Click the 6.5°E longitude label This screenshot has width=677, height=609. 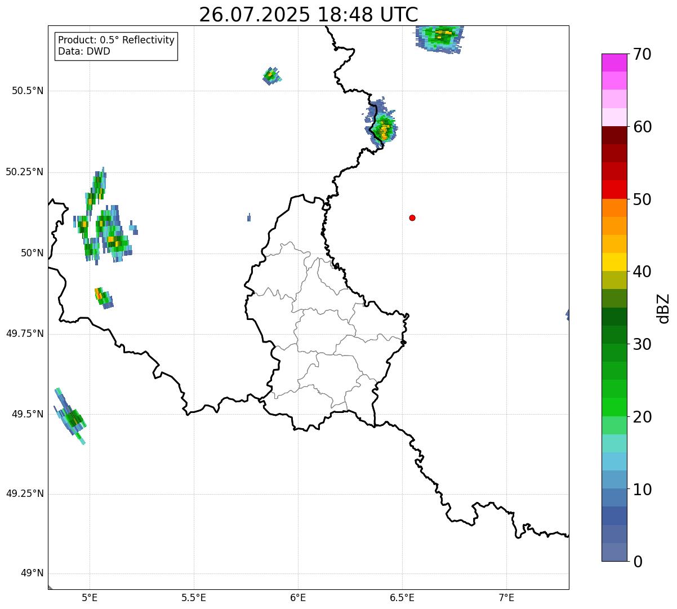402,598
